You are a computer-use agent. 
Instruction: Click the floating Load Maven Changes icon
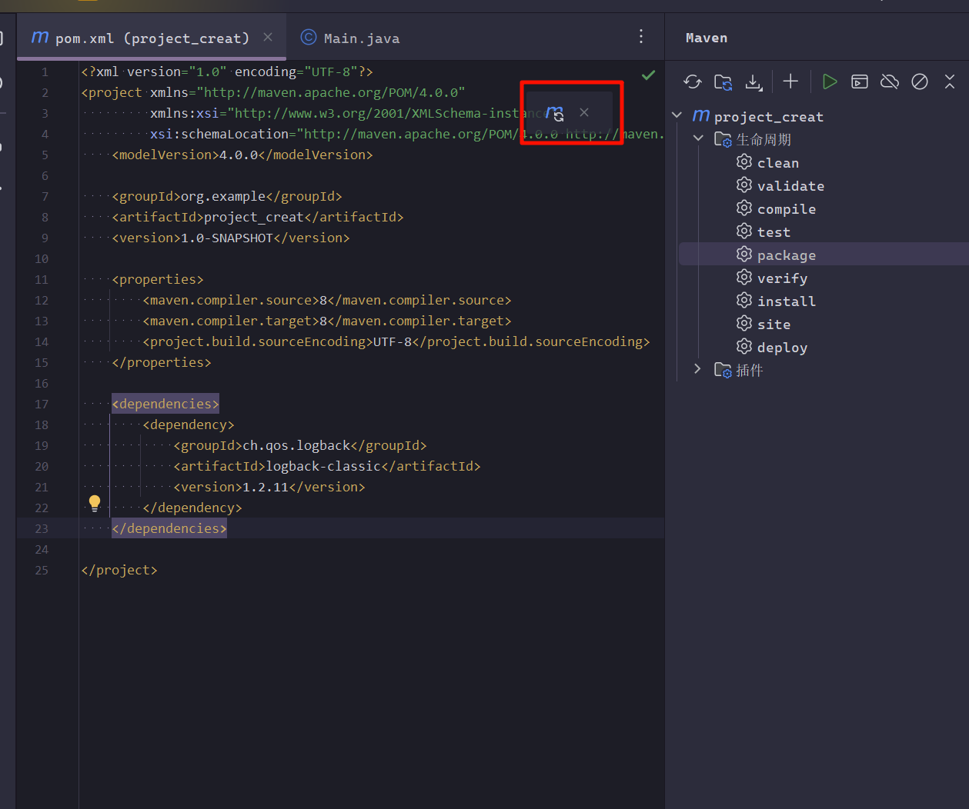tap(555, 113)
